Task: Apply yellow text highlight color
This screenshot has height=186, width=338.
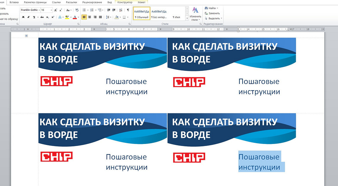Action: tap(67, 17)
